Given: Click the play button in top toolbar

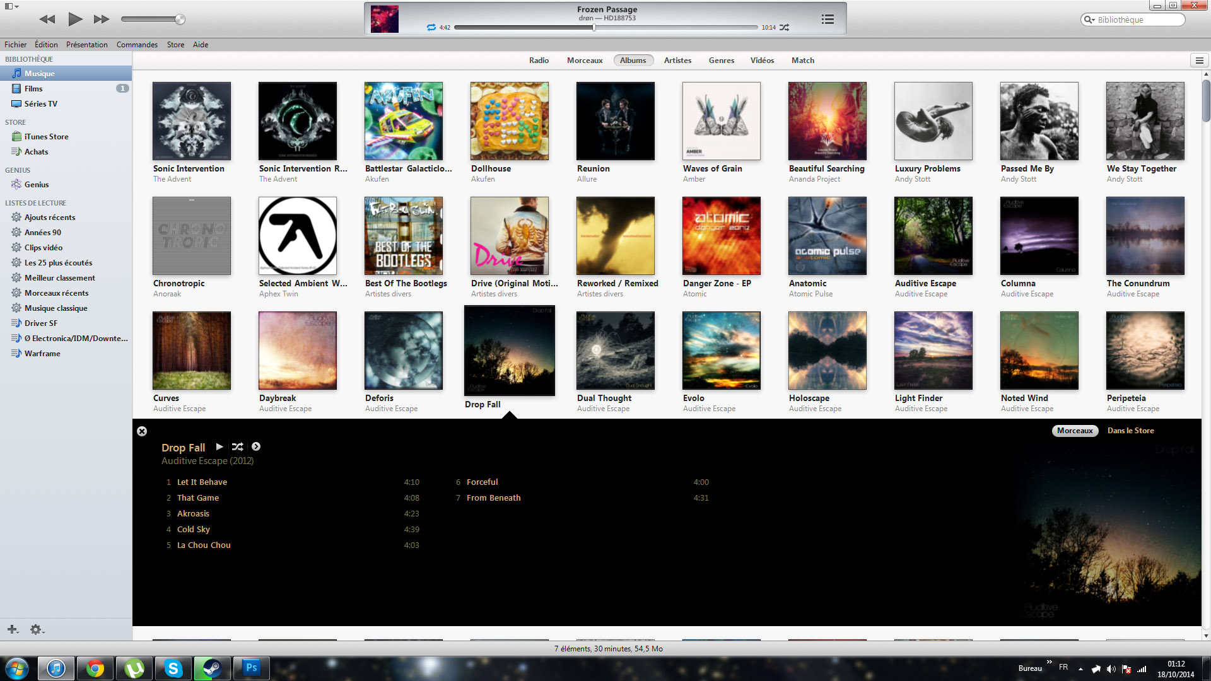Looking at the screenshot, I should coord(75,19).
